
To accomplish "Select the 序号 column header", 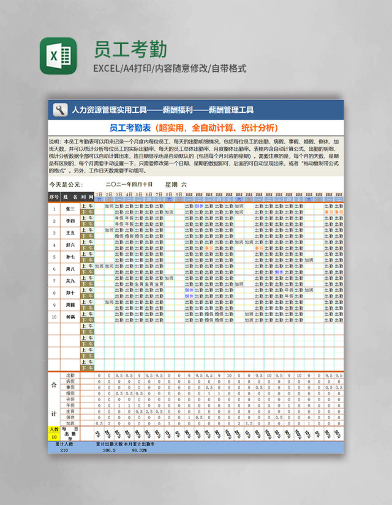I will 54,197.
